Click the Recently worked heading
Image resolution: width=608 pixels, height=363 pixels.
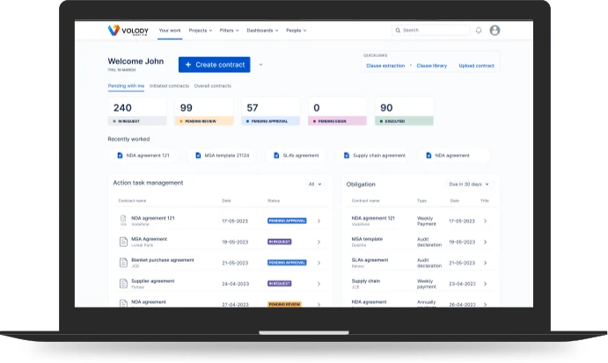click(x=128, y=139)
